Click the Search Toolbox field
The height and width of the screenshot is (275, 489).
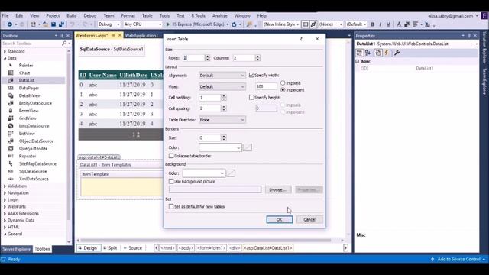click(31, 44)
